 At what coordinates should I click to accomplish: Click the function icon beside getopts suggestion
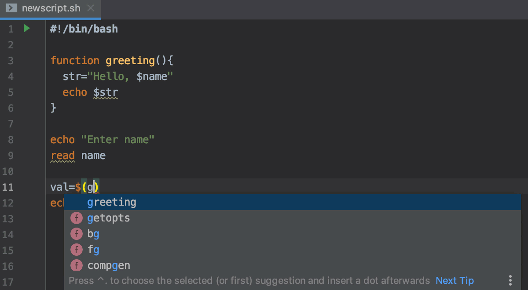pos(77,218)
